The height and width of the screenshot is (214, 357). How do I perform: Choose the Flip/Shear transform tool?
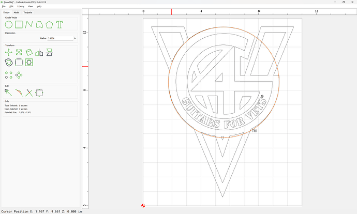click(x=49, y=52)
